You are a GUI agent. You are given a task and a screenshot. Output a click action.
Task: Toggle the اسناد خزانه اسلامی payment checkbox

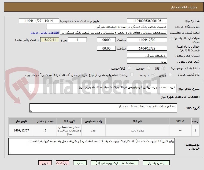click(132, 74)
